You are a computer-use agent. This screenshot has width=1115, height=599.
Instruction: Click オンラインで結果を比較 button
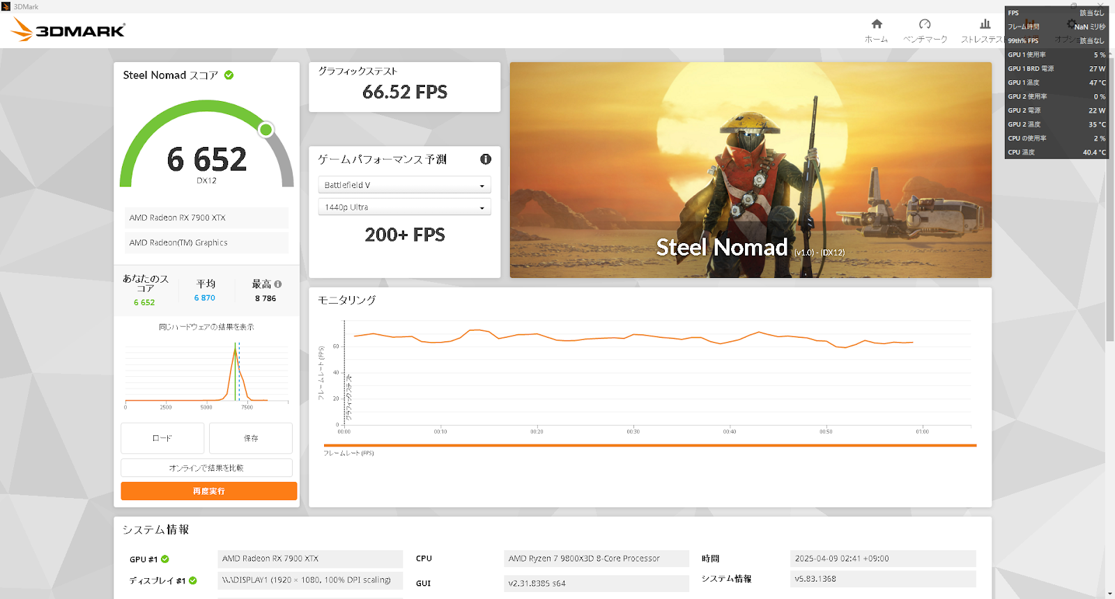(x=206, y=468)
